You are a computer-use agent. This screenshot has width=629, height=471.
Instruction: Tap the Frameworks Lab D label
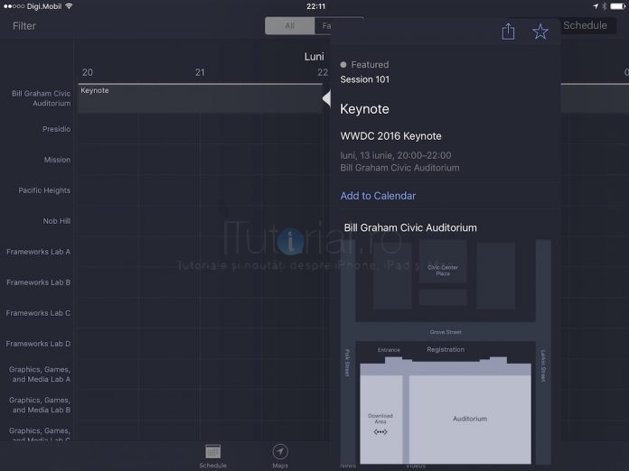click(38, 344)
